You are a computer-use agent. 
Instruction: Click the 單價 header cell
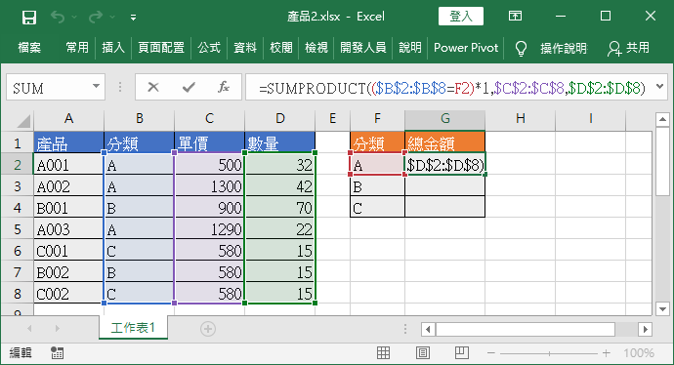[x=209, y=142]
